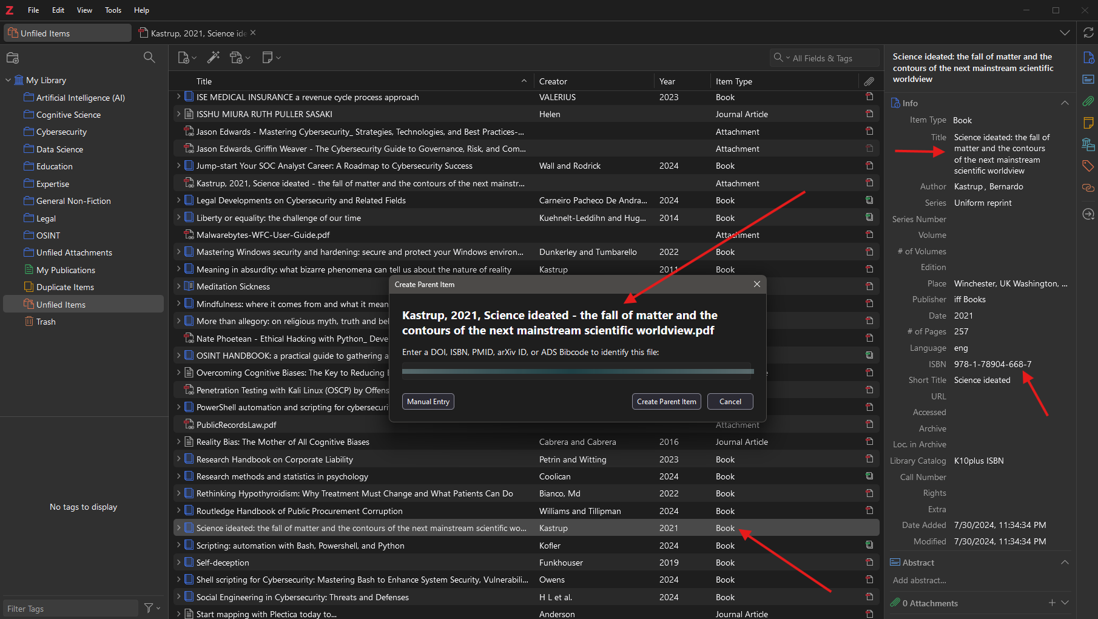Click the PDF icon in ISE MEDICAL INSURANCE row
The height and width of the screenshot is (619, 1098).
(x=869, y=97)
